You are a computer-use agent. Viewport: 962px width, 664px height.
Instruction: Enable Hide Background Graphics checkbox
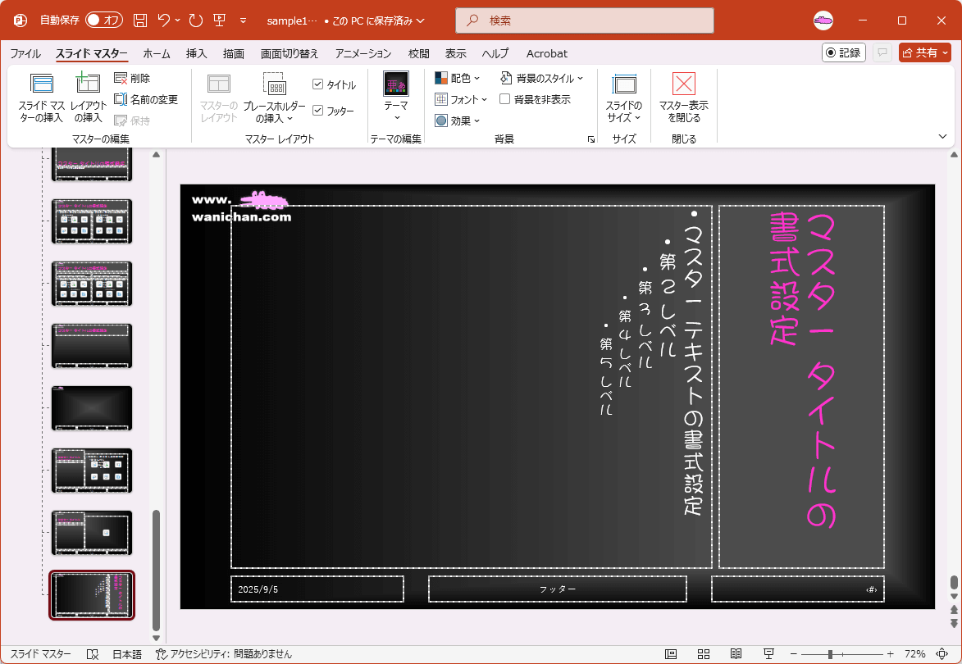tap(505, 99)
